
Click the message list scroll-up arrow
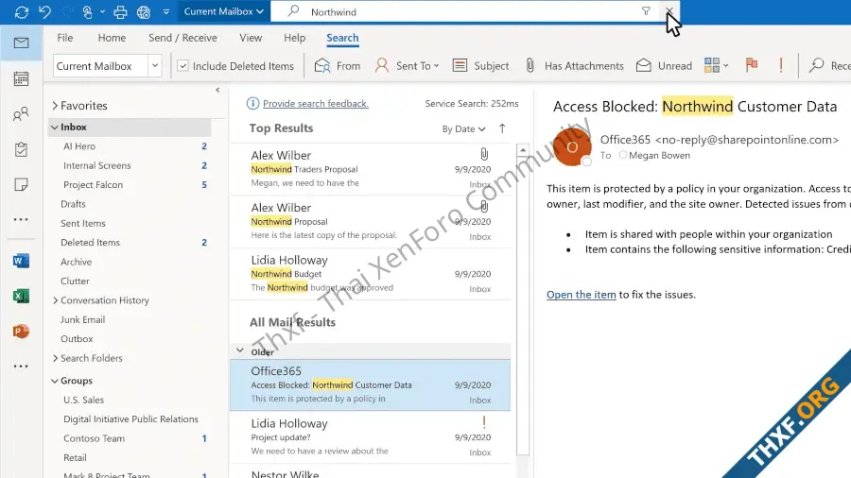pos(523,150)
